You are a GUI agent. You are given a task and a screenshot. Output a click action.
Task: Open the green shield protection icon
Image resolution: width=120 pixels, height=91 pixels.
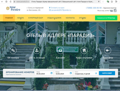point(108,1)
